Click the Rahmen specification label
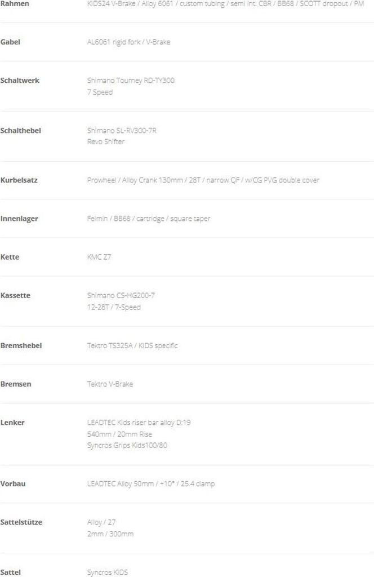This screenshot has height=577, width=374. coord(15,4)
